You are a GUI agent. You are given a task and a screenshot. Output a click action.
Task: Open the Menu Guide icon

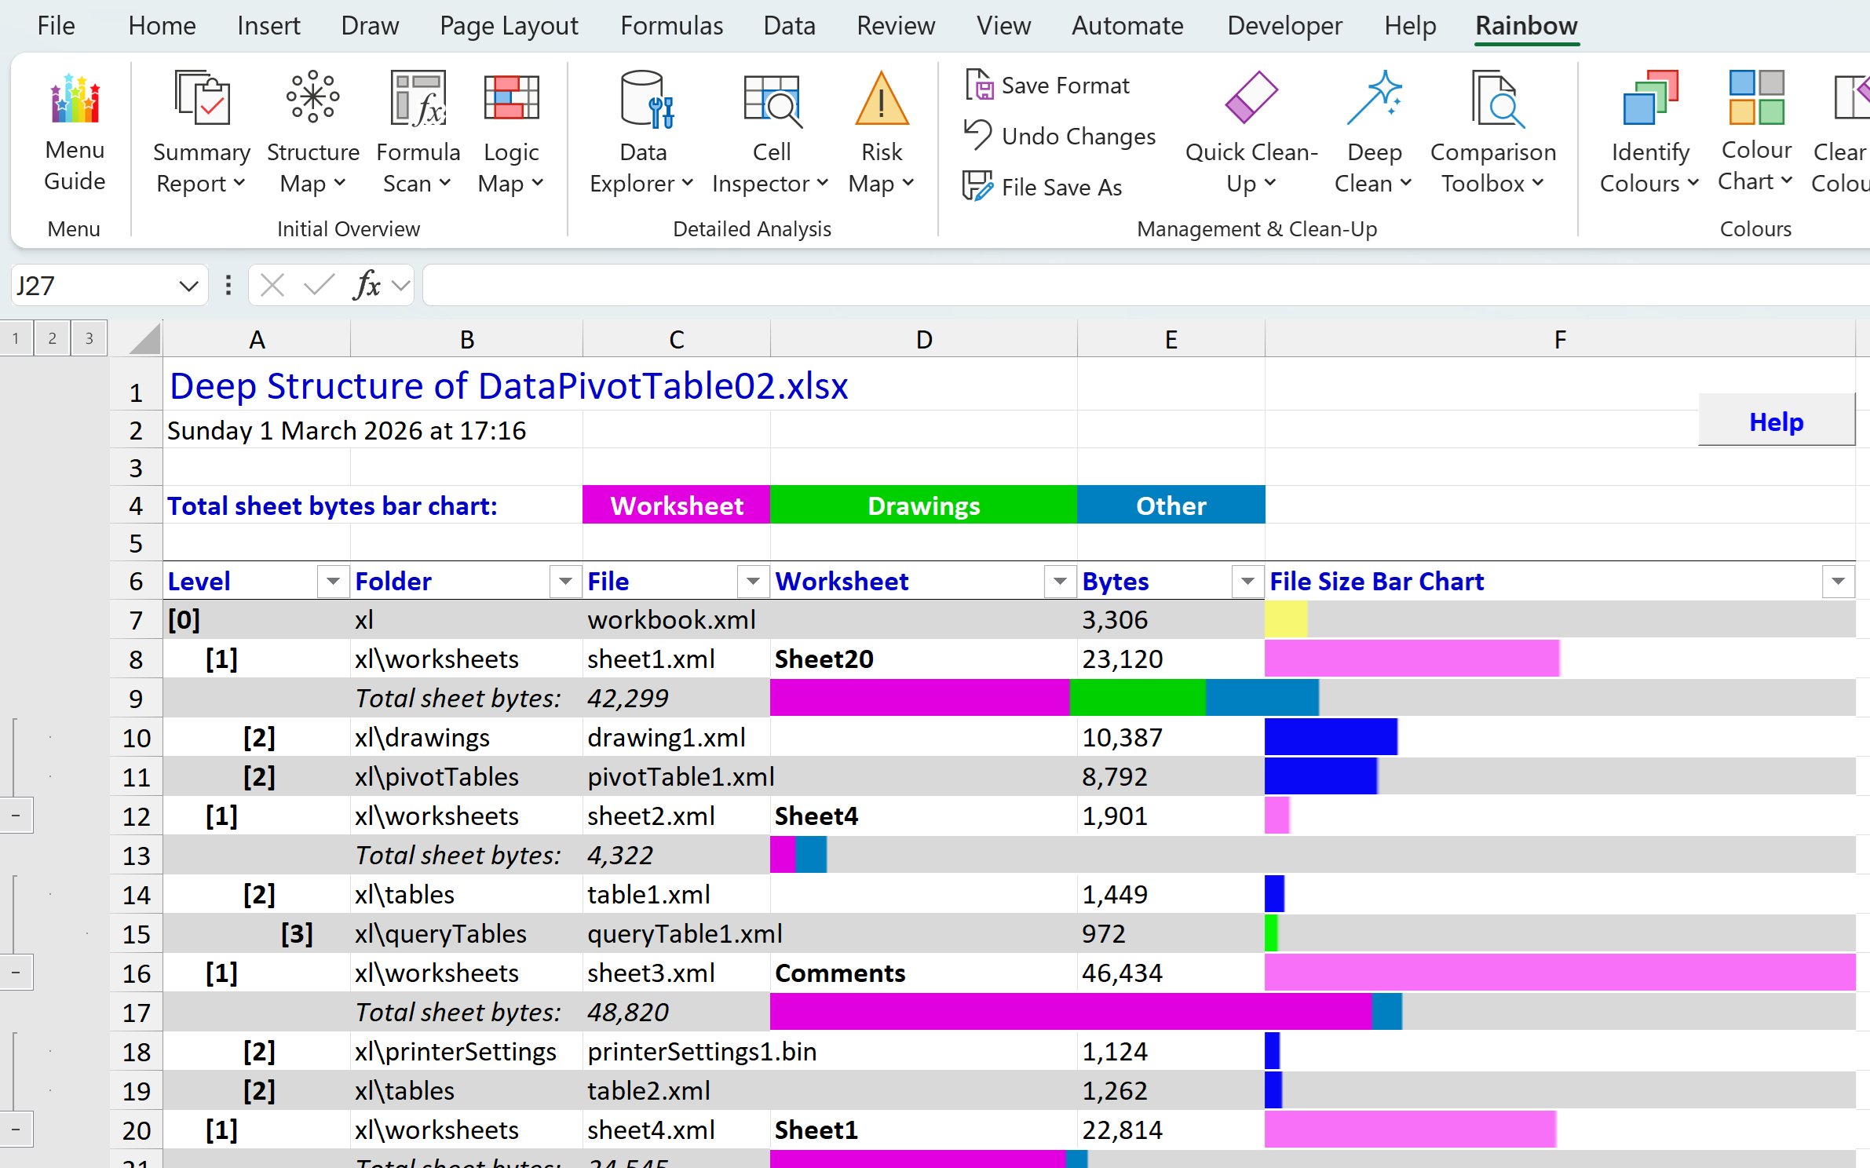click(x=75, y=98)
